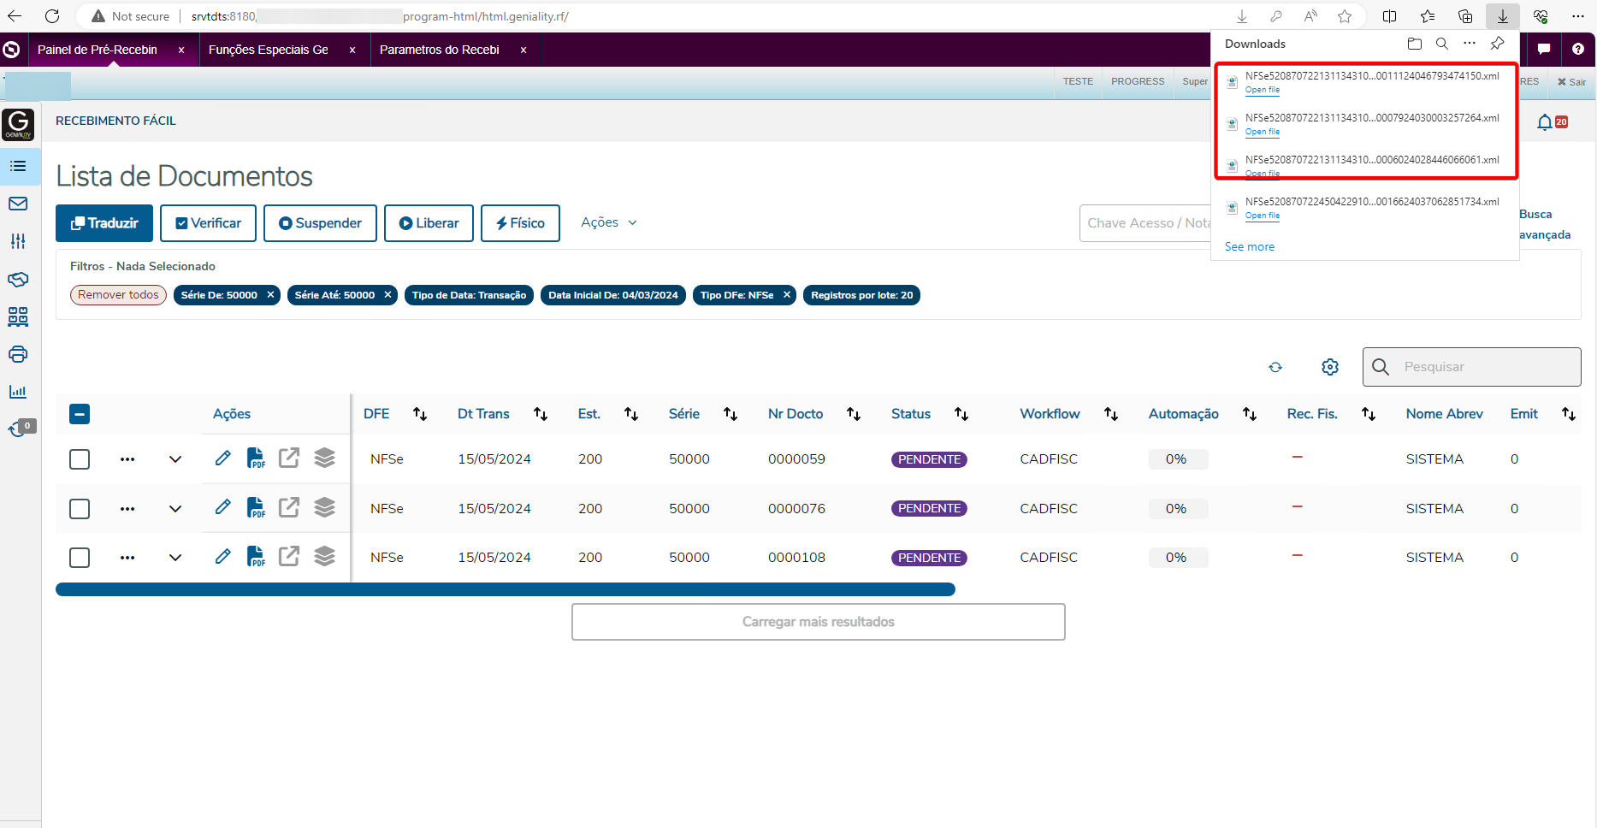
Task: Open the mail icon in left sidebar
Action: pos(18,204)
